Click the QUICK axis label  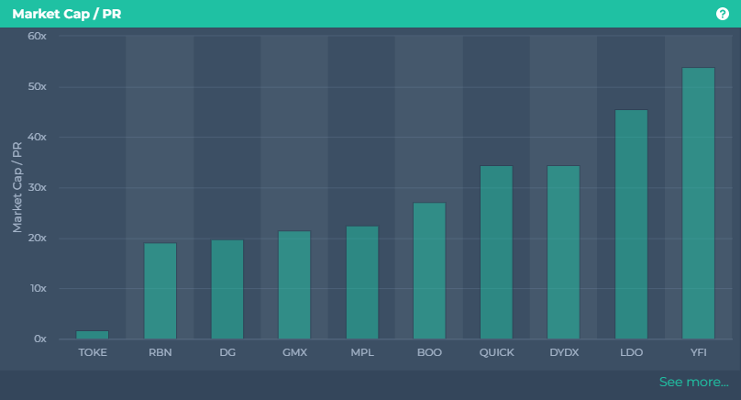coord(497,352)
